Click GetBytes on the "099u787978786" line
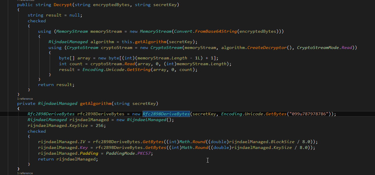 coord(276,114)
